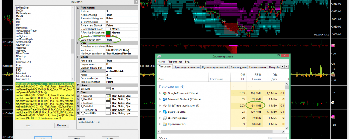Click the OK button in Indicators dialog
Screen dimensions: 349x139
pyautogui.click(x=43, y=138)
